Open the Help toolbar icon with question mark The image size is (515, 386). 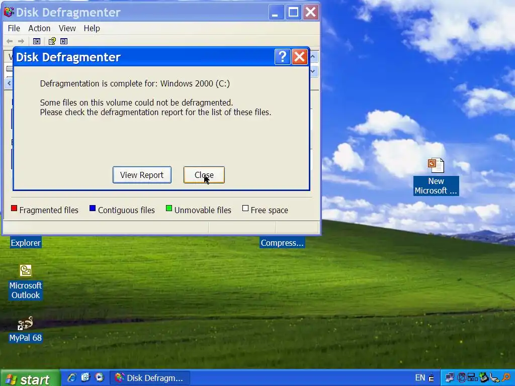pos(52,41)
